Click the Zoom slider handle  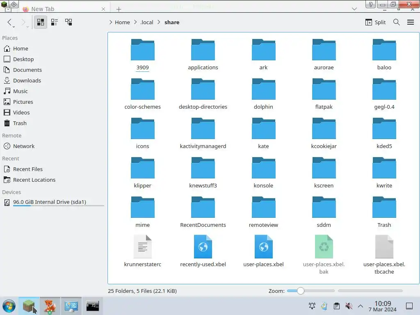(301, 291)
